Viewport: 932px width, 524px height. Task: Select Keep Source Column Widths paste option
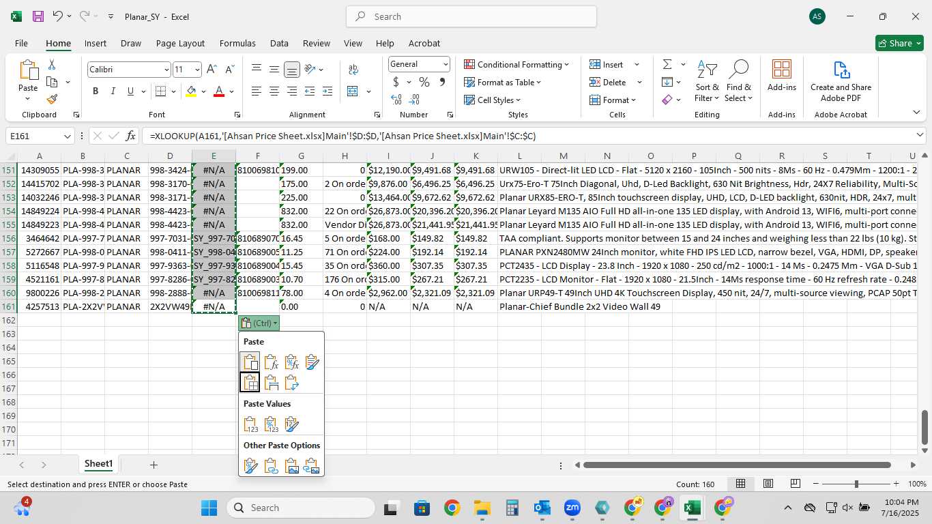(x=271, y=383)
